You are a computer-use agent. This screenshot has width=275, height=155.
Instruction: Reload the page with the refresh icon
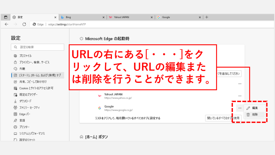click(x=24, y=24)
